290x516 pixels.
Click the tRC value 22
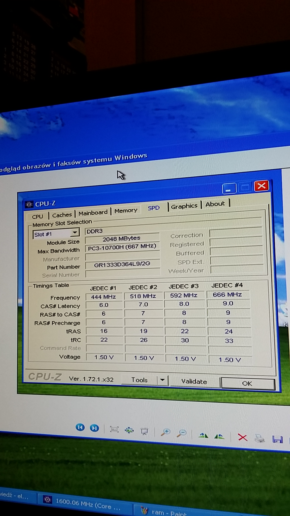[x=104, y=340]
